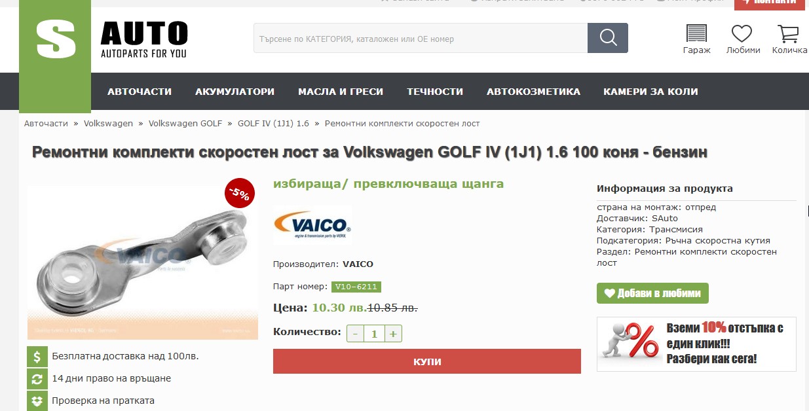Click the search input field
The width and height of the screenshot is (809, 411).
pos(421,38)
